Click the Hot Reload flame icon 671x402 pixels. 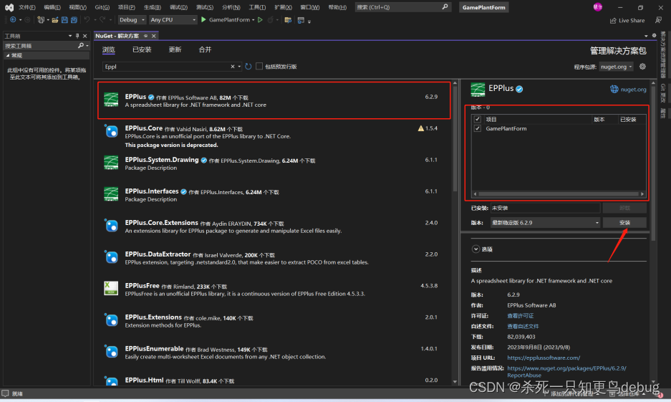(x=271, y=19)
